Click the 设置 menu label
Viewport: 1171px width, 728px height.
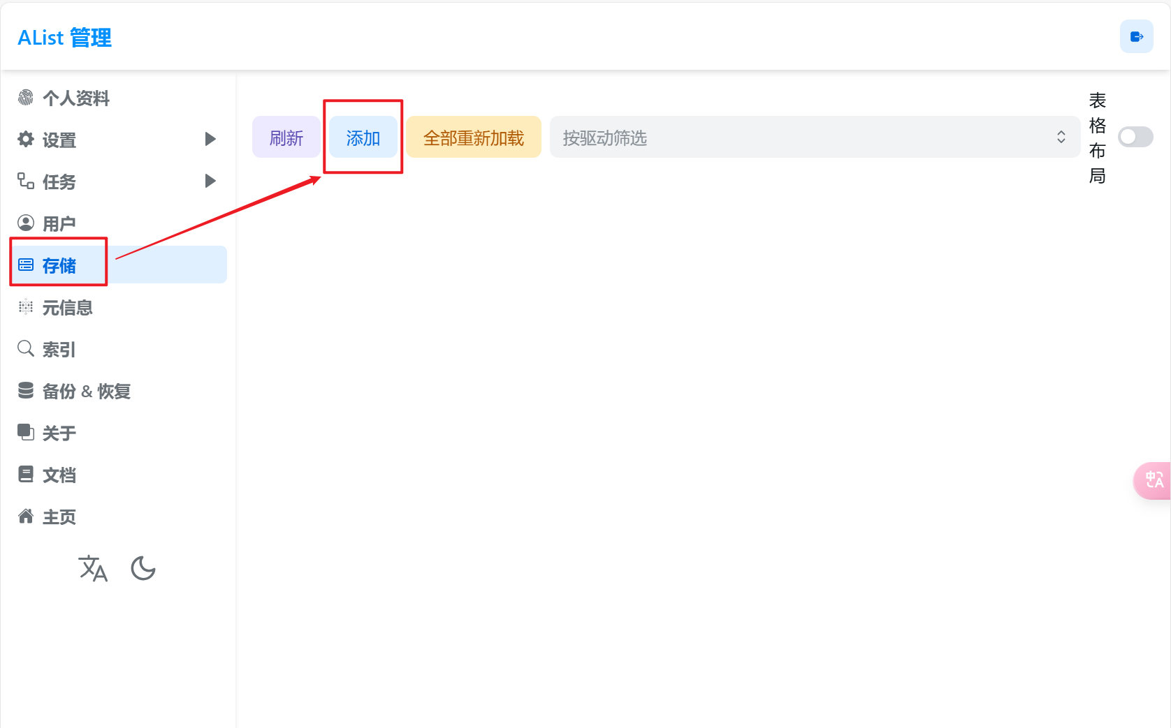pos(59,140)
